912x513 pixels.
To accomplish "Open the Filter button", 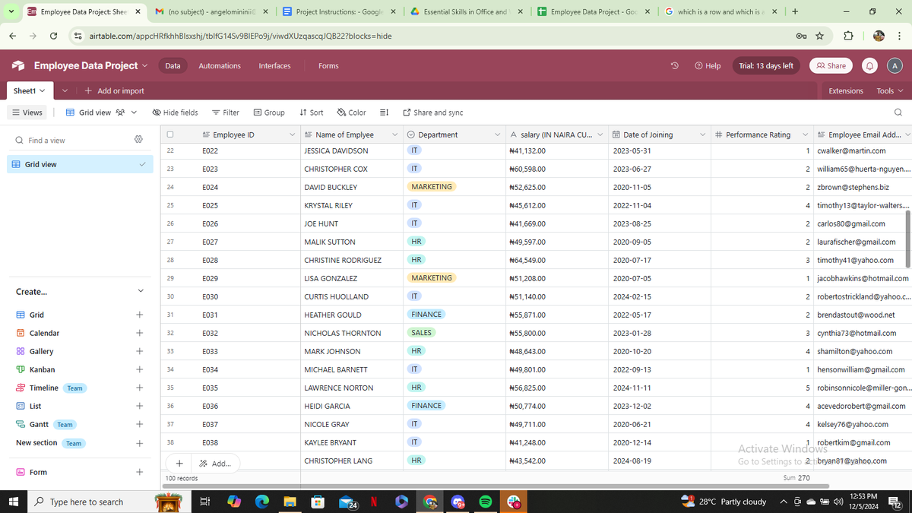I will coord(225,112).
